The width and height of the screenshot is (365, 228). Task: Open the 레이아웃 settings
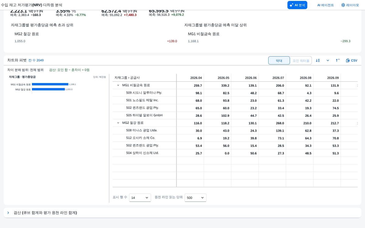tap(350, 5)
